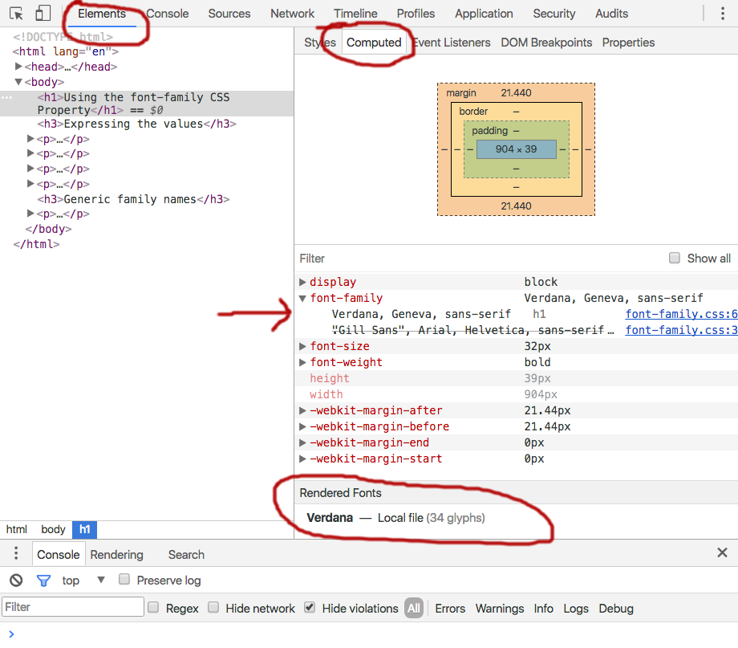The width and height of the screenshot is (738, 648).
Task: Open the Rendering drawer tab
Action: pyautogui.click(x=117, y=554)
